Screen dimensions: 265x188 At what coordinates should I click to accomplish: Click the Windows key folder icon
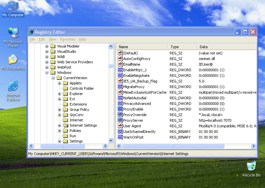point(53,73)
